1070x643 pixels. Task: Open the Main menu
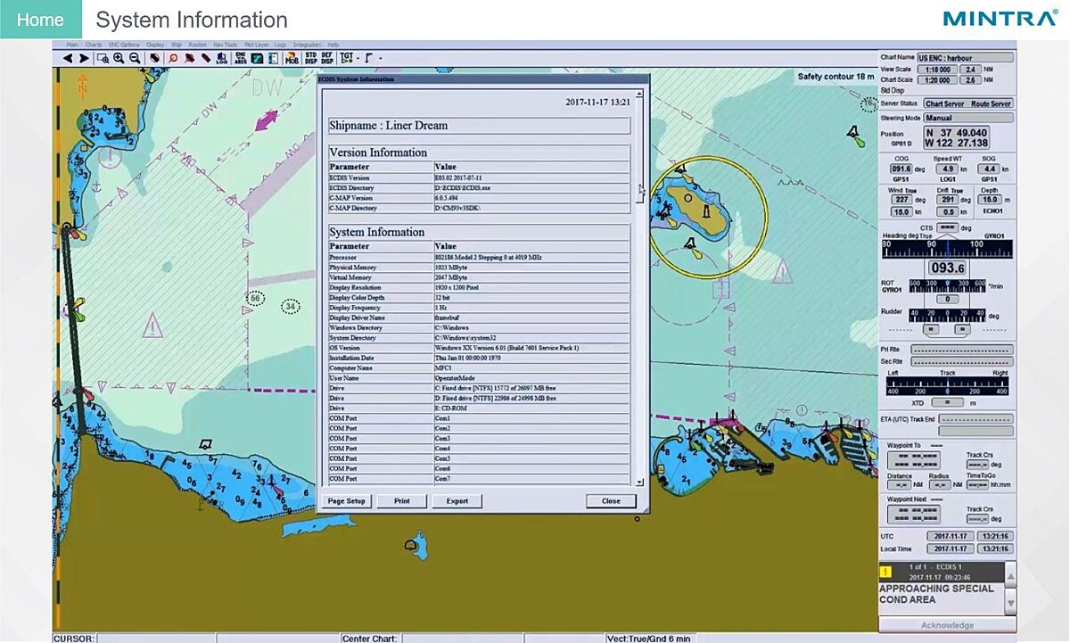coord(72,45)
